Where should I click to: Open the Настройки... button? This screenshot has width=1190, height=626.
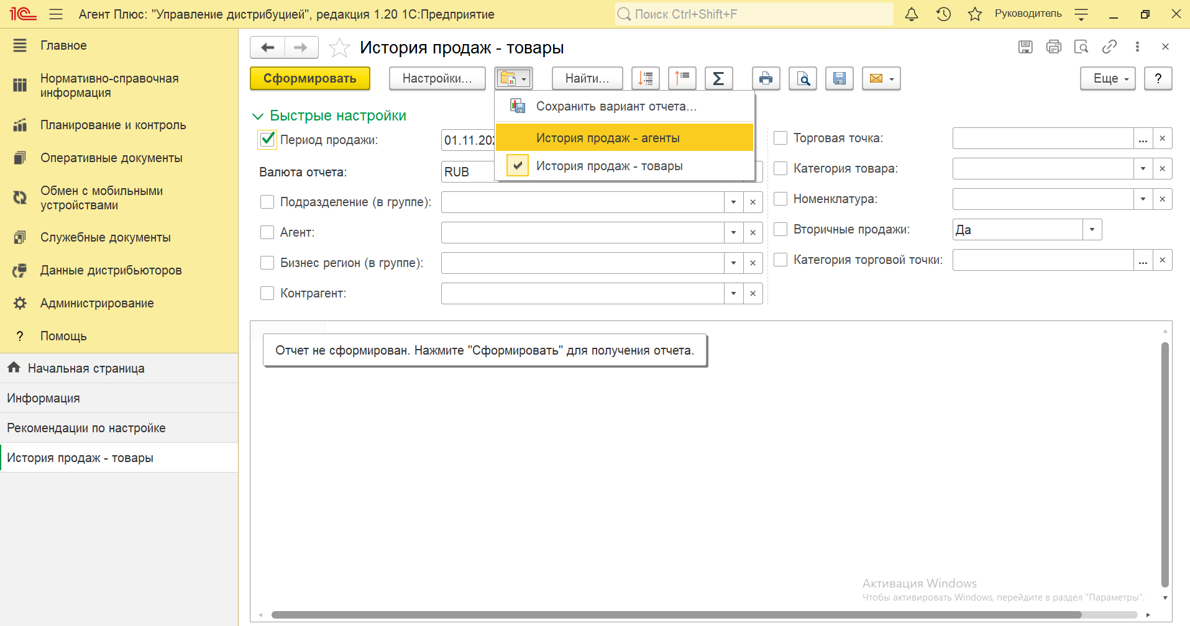(x=437, y=79)
